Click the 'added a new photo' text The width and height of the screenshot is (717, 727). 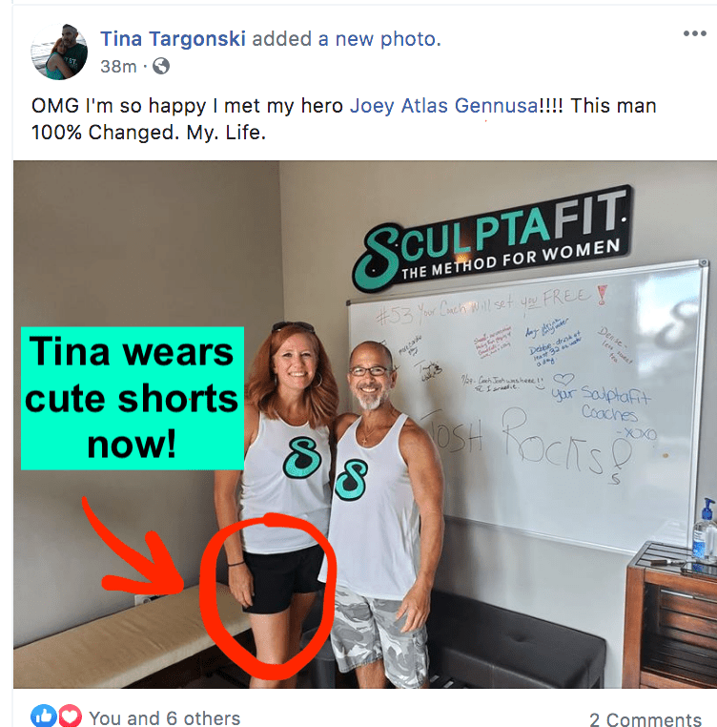[x=346, y=39]
